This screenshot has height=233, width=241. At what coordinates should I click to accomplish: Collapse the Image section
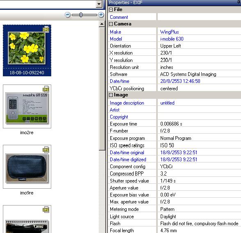click(x=111, y=95)
